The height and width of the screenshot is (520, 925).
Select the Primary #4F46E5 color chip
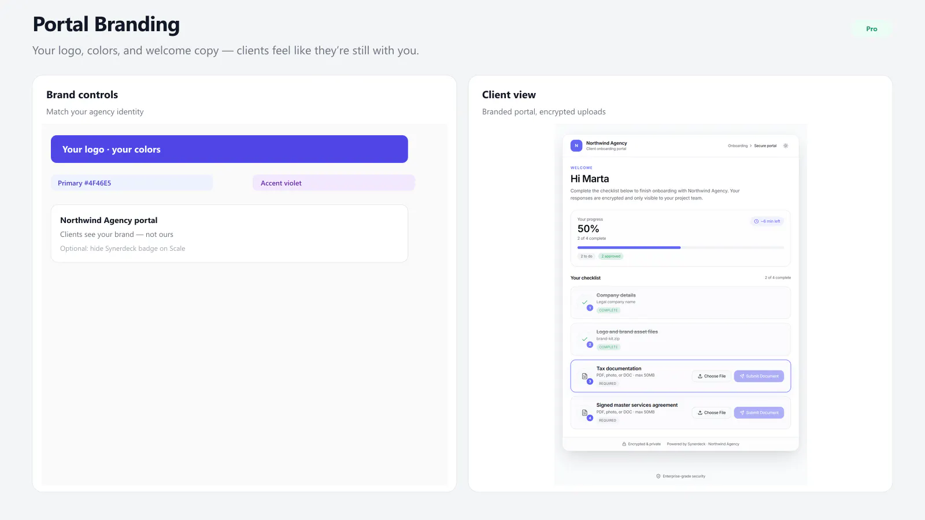[x=132, y=183]
